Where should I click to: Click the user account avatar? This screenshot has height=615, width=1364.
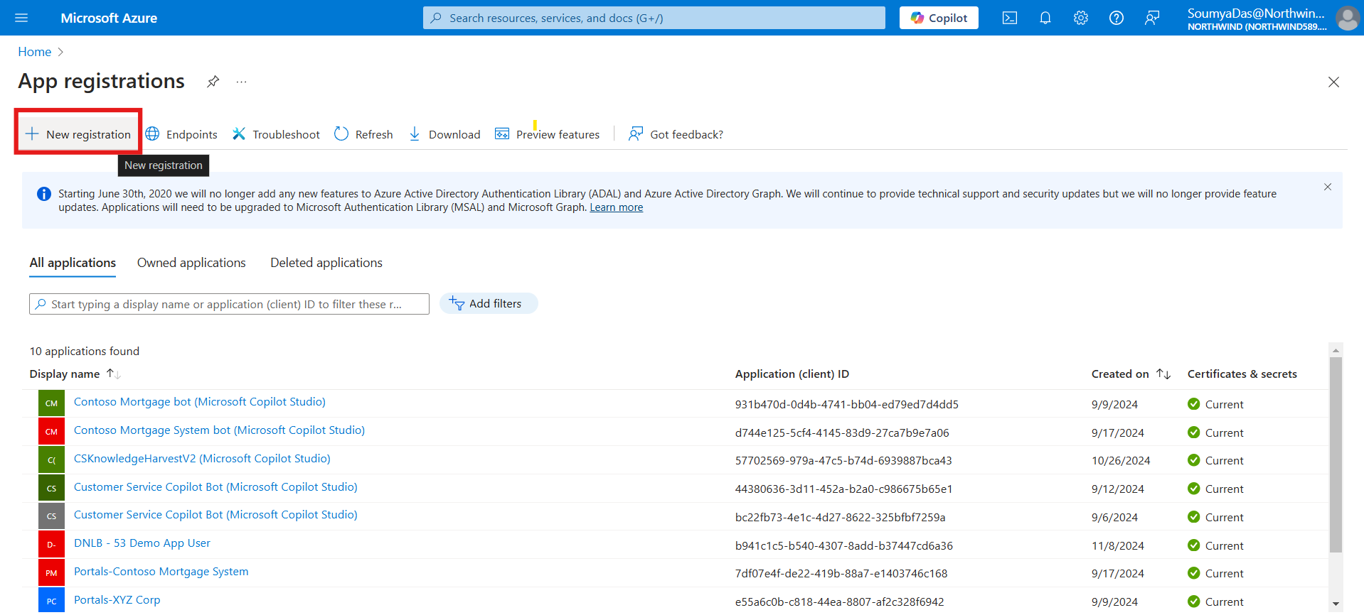(x=1347, y=18)
